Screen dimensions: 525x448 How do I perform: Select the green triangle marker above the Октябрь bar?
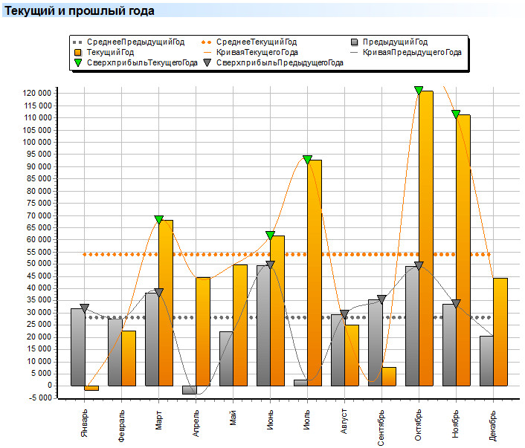coord(419,91)
